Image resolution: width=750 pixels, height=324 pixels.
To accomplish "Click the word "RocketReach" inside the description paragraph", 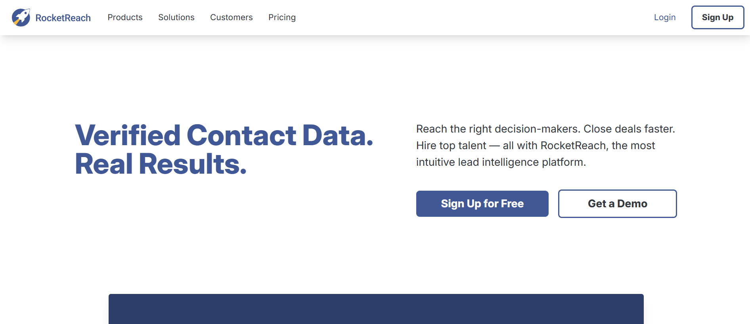I will point(574,146).
